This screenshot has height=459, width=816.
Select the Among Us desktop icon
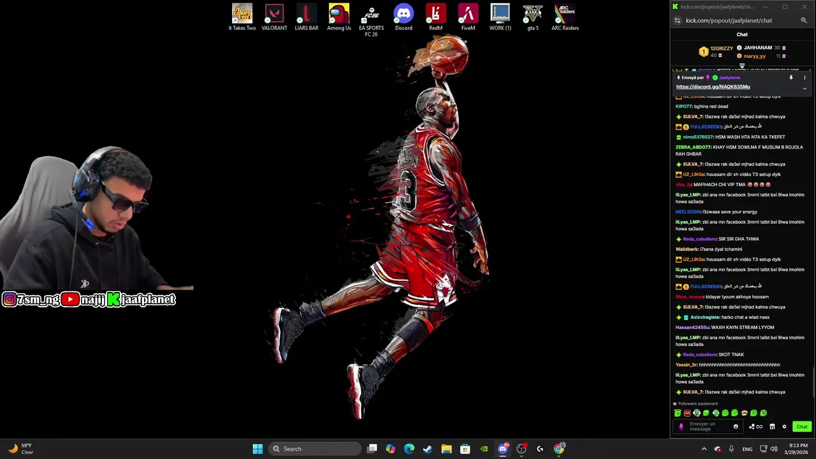click(339, 17)
